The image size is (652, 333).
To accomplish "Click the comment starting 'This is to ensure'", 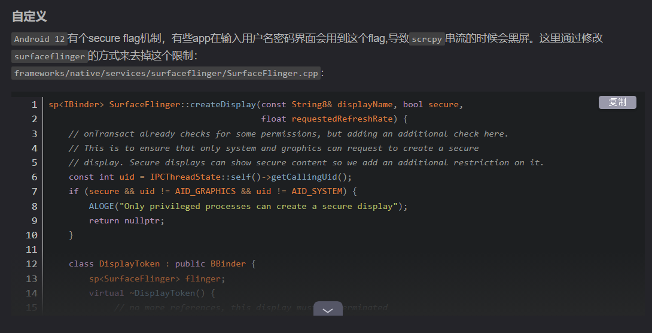I will [x=273, y=148].
